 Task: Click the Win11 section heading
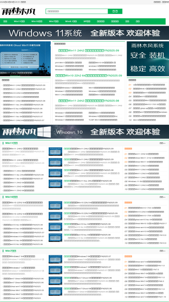click(x=12, y=143)
